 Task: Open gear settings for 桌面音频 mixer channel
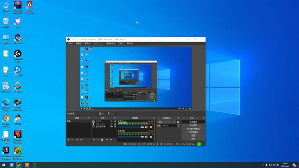coord(151,137)
